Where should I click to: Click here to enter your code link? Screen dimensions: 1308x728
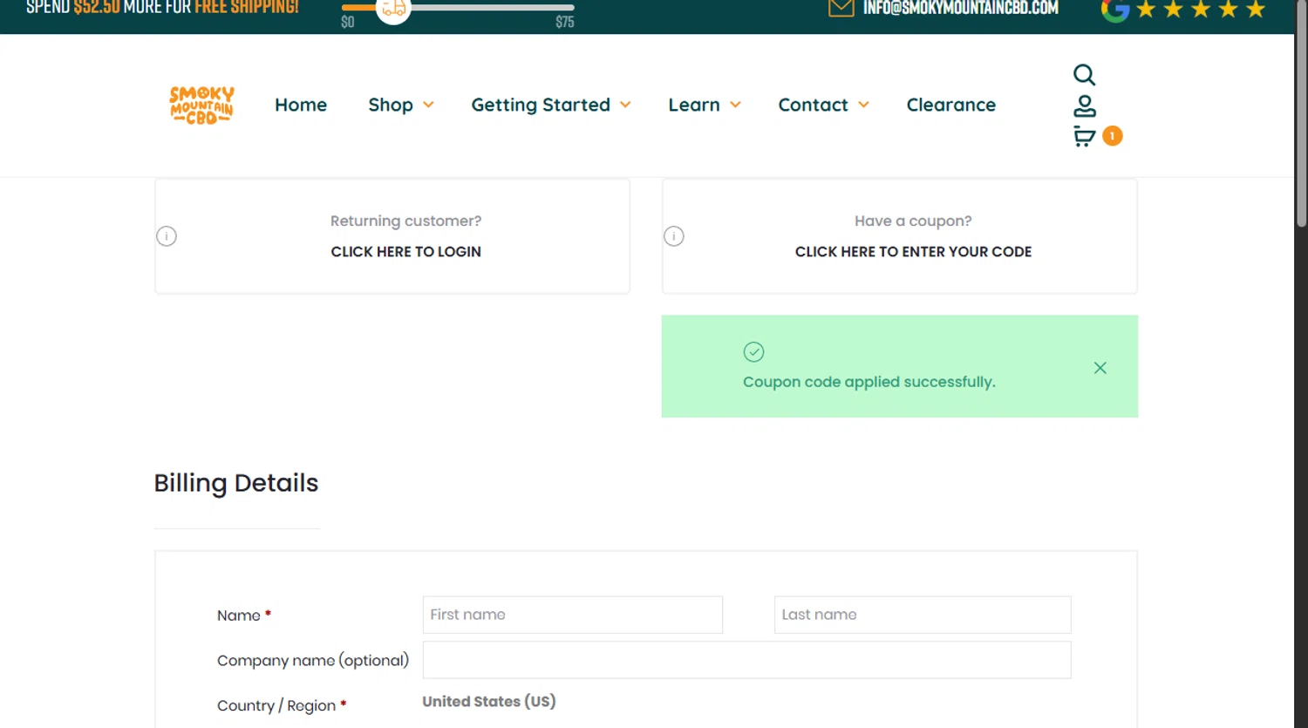click(913, 252)
